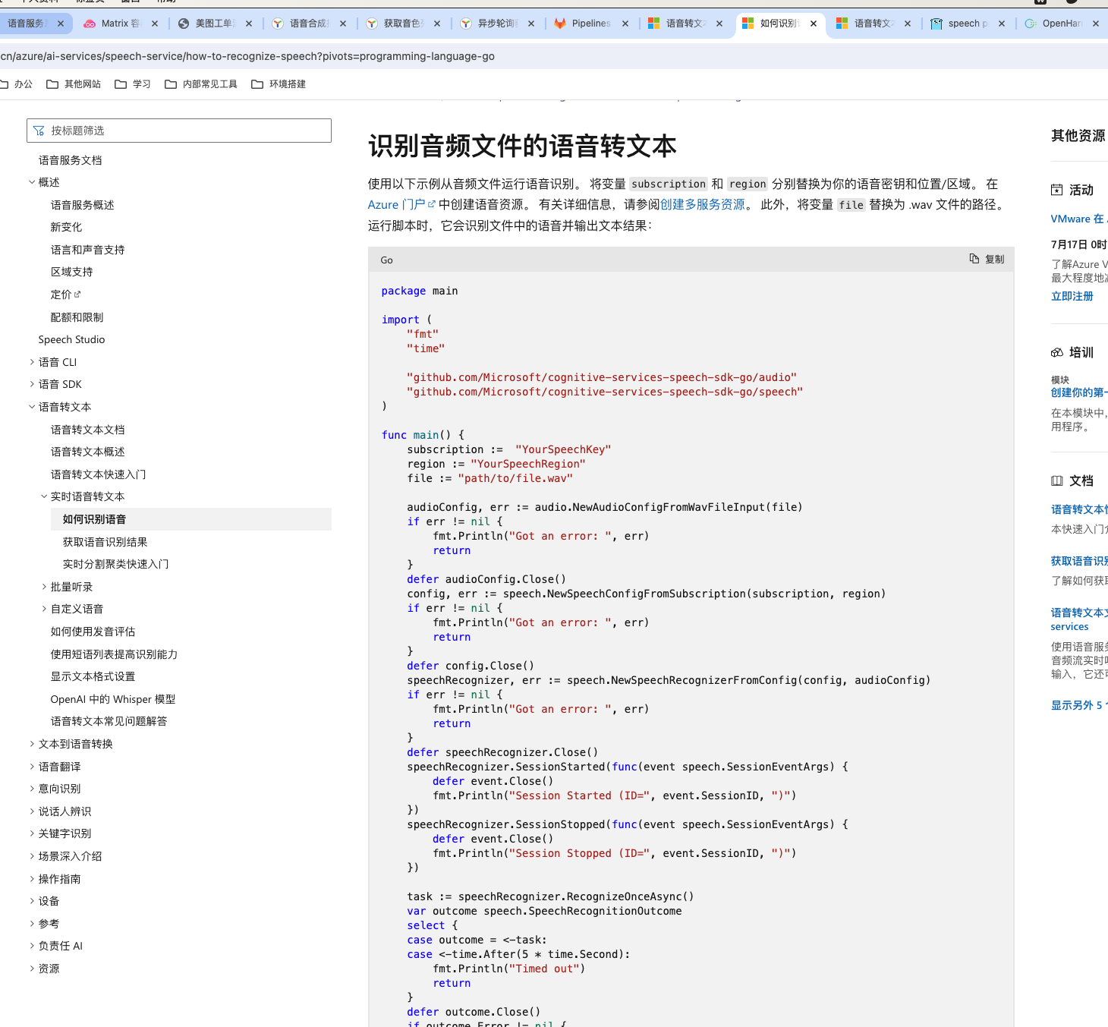Switch to the OpenHar browser tab
1108x1027 pixels.
(x=1059, y=24)
